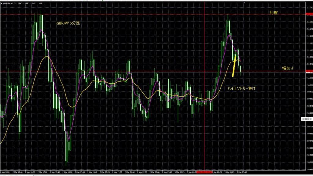Open the chart menu triangle beside GBPJPY,M5
The image size is (313, 176).
[x=2, y=3]
